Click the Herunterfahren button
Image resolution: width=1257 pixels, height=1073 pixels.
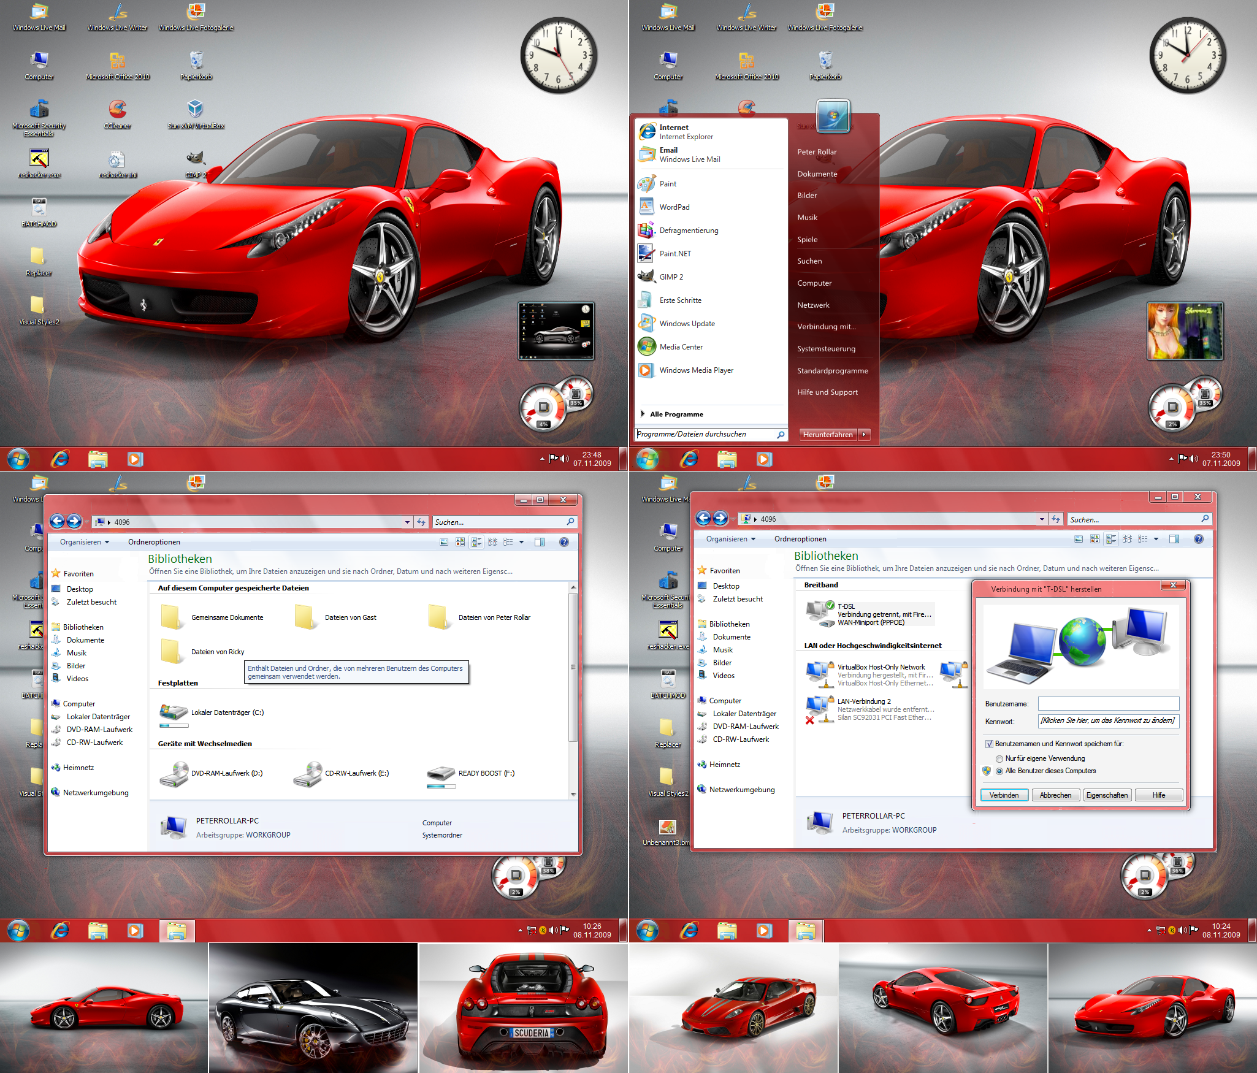828,434
